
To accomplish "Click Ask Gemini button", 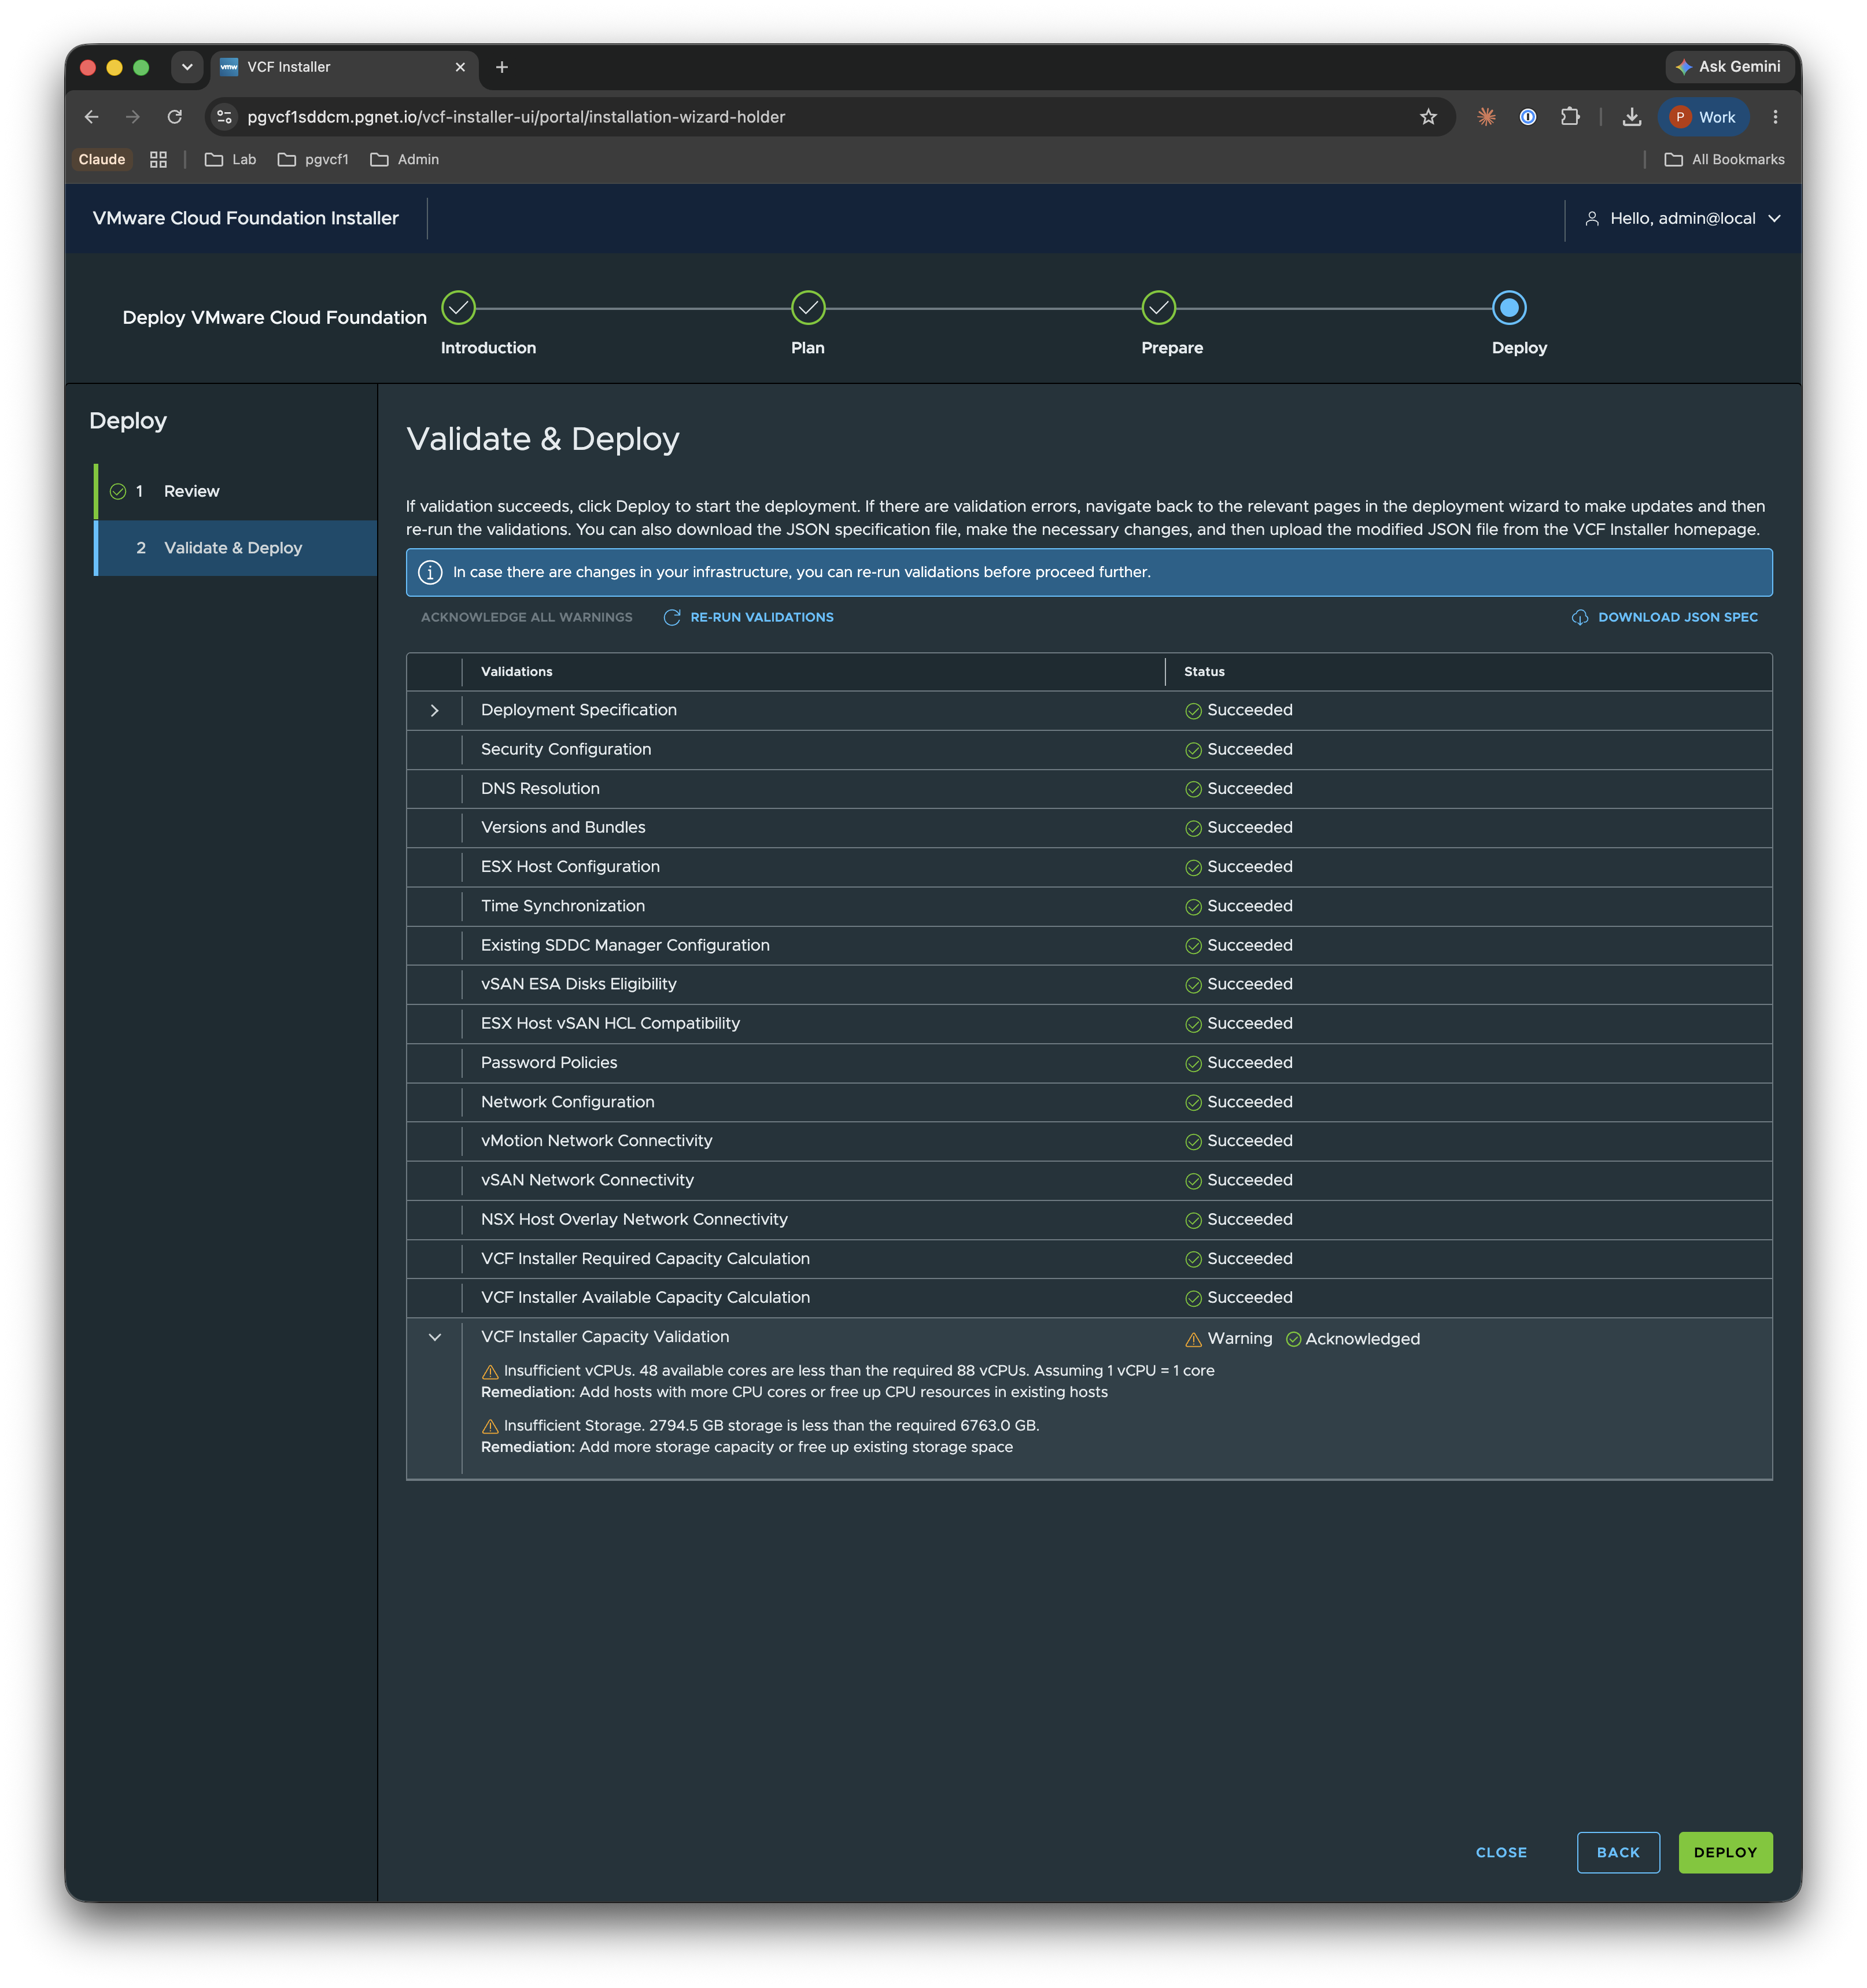I will coord(1729,67).
